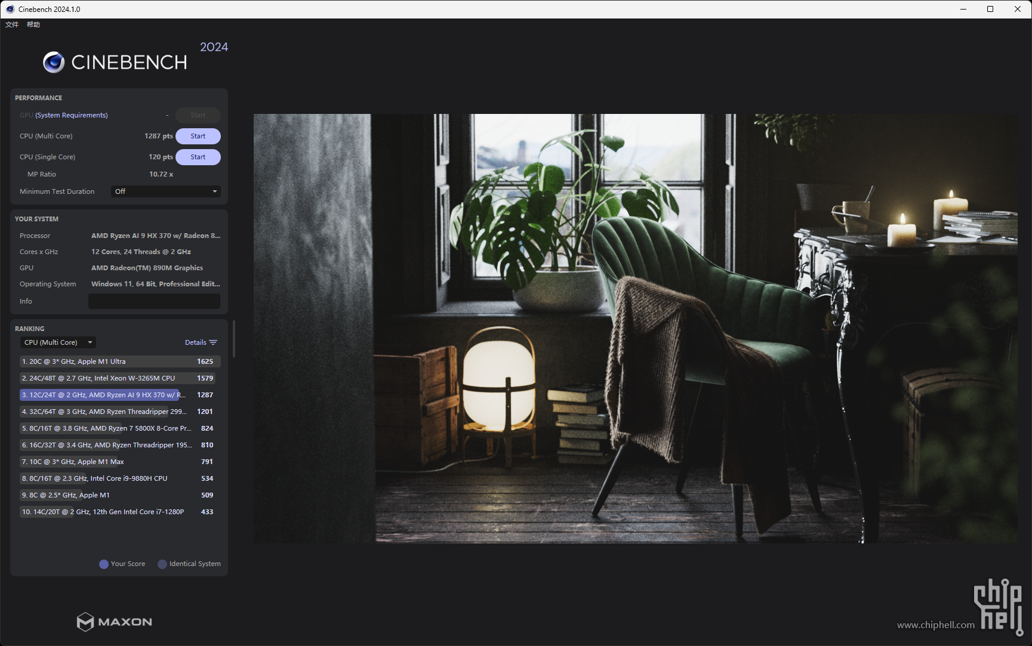Image resolution: width=1032 pixels, height=646 pixels.
Task: Maximize the Cinebench window
Action: pos(990,9)
